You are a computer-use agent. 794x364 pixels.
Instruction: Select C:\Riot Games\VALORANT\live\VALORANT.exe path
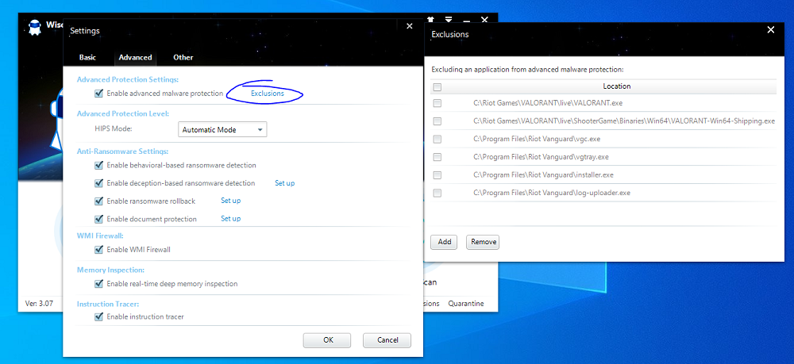coord(548,103)
